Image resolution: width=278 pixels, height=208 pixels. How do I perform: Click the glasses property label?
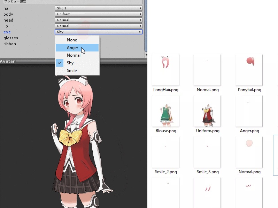(x=11, y=38)
